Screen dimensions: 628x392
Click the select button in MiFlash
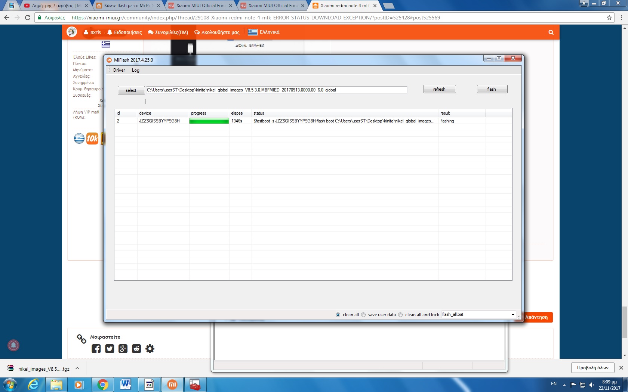pos(131,90)
